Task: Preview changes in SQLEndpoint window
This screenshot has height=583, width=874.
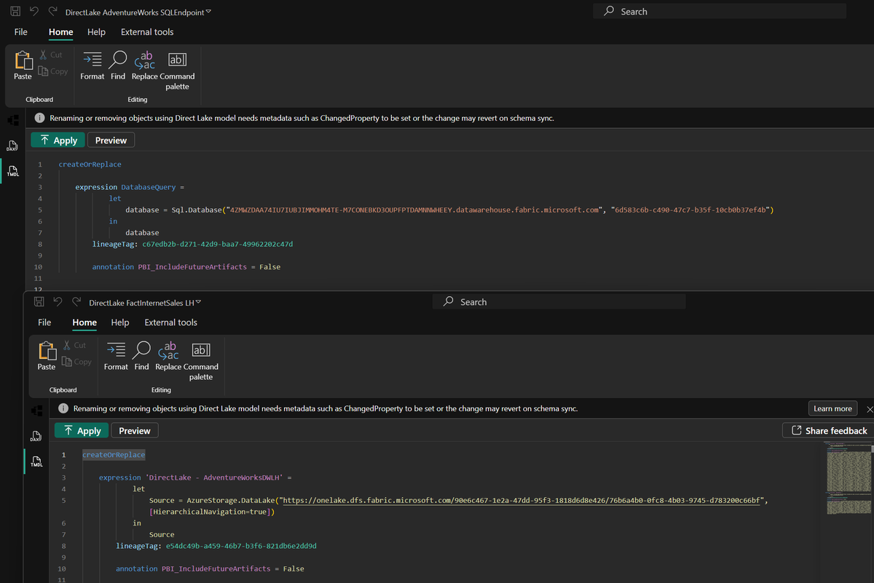Action: click(x=111, y=140)
